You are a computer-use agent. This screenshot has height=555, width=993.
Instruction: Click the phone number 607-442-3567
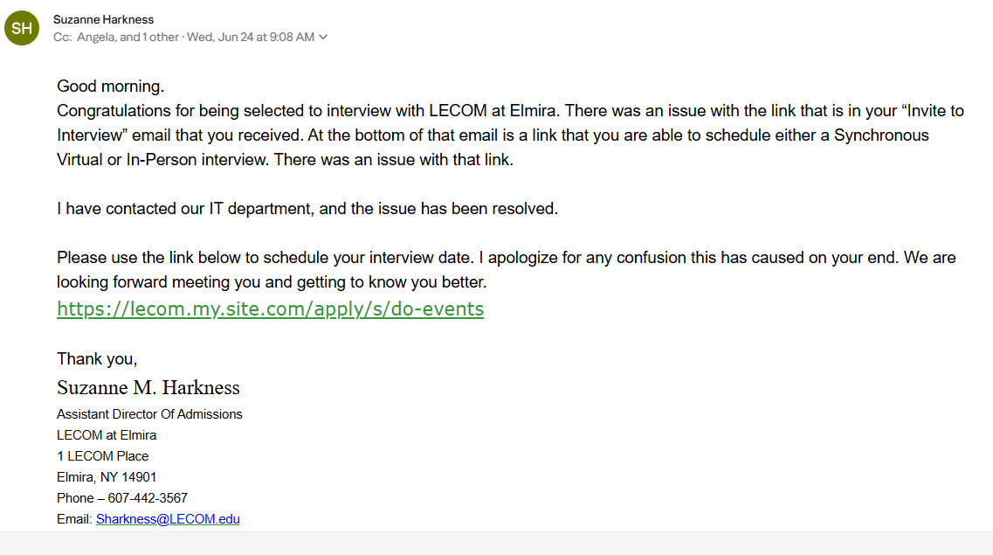(148, 498)
